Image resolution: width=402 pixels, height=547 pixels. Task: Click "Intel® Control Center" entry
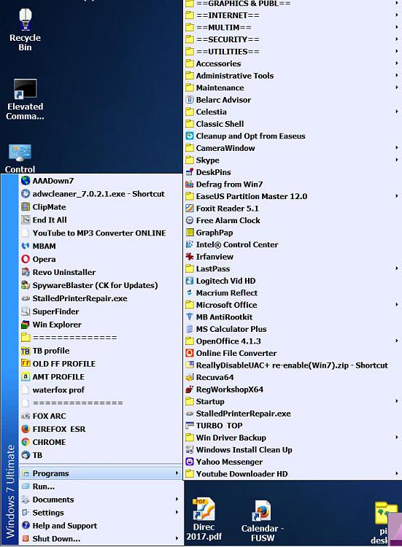pyautogui.click(x=292, y=244)
